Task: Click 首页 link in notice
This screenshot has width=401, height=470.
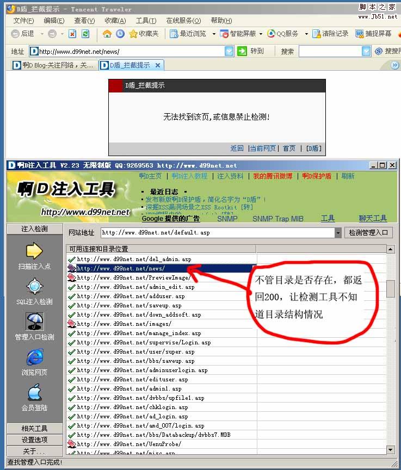Action: point(289,148)
